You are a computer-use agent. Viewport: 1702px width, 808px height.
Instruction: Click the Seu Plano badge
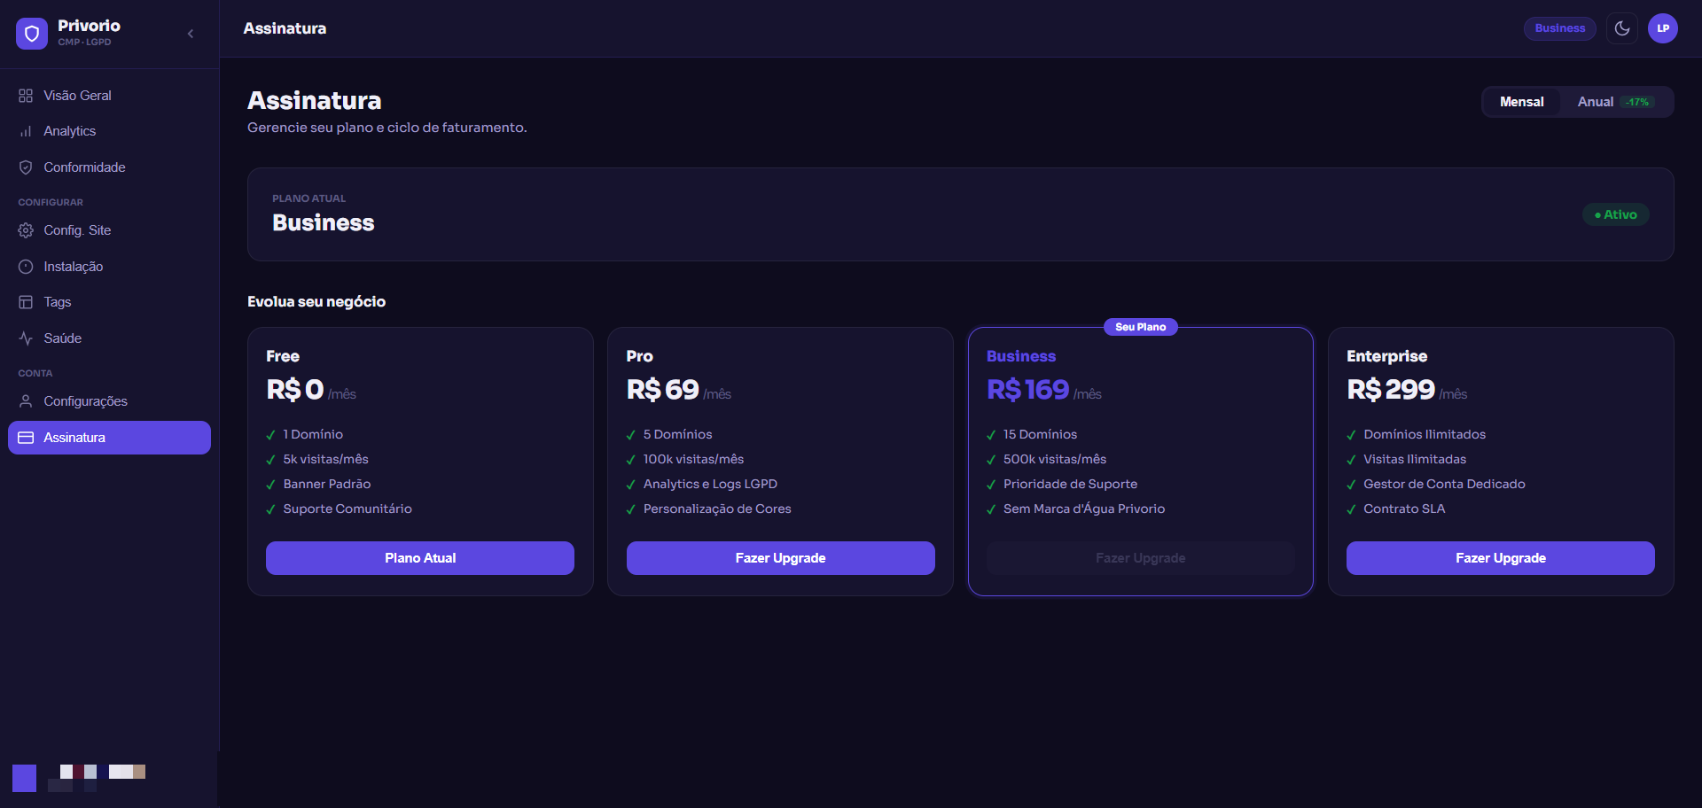pyautogui.click(x=1141, y=327)
